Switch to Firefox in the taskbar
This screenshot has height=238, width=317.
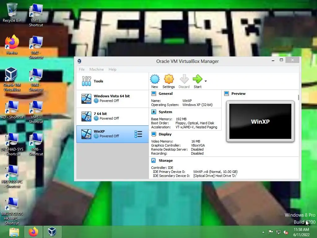click(33, 232)
